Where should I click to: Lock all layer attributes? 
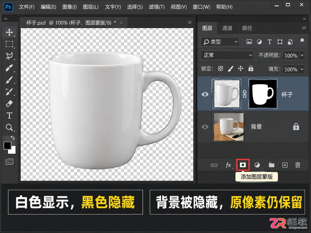coord(251,69)
